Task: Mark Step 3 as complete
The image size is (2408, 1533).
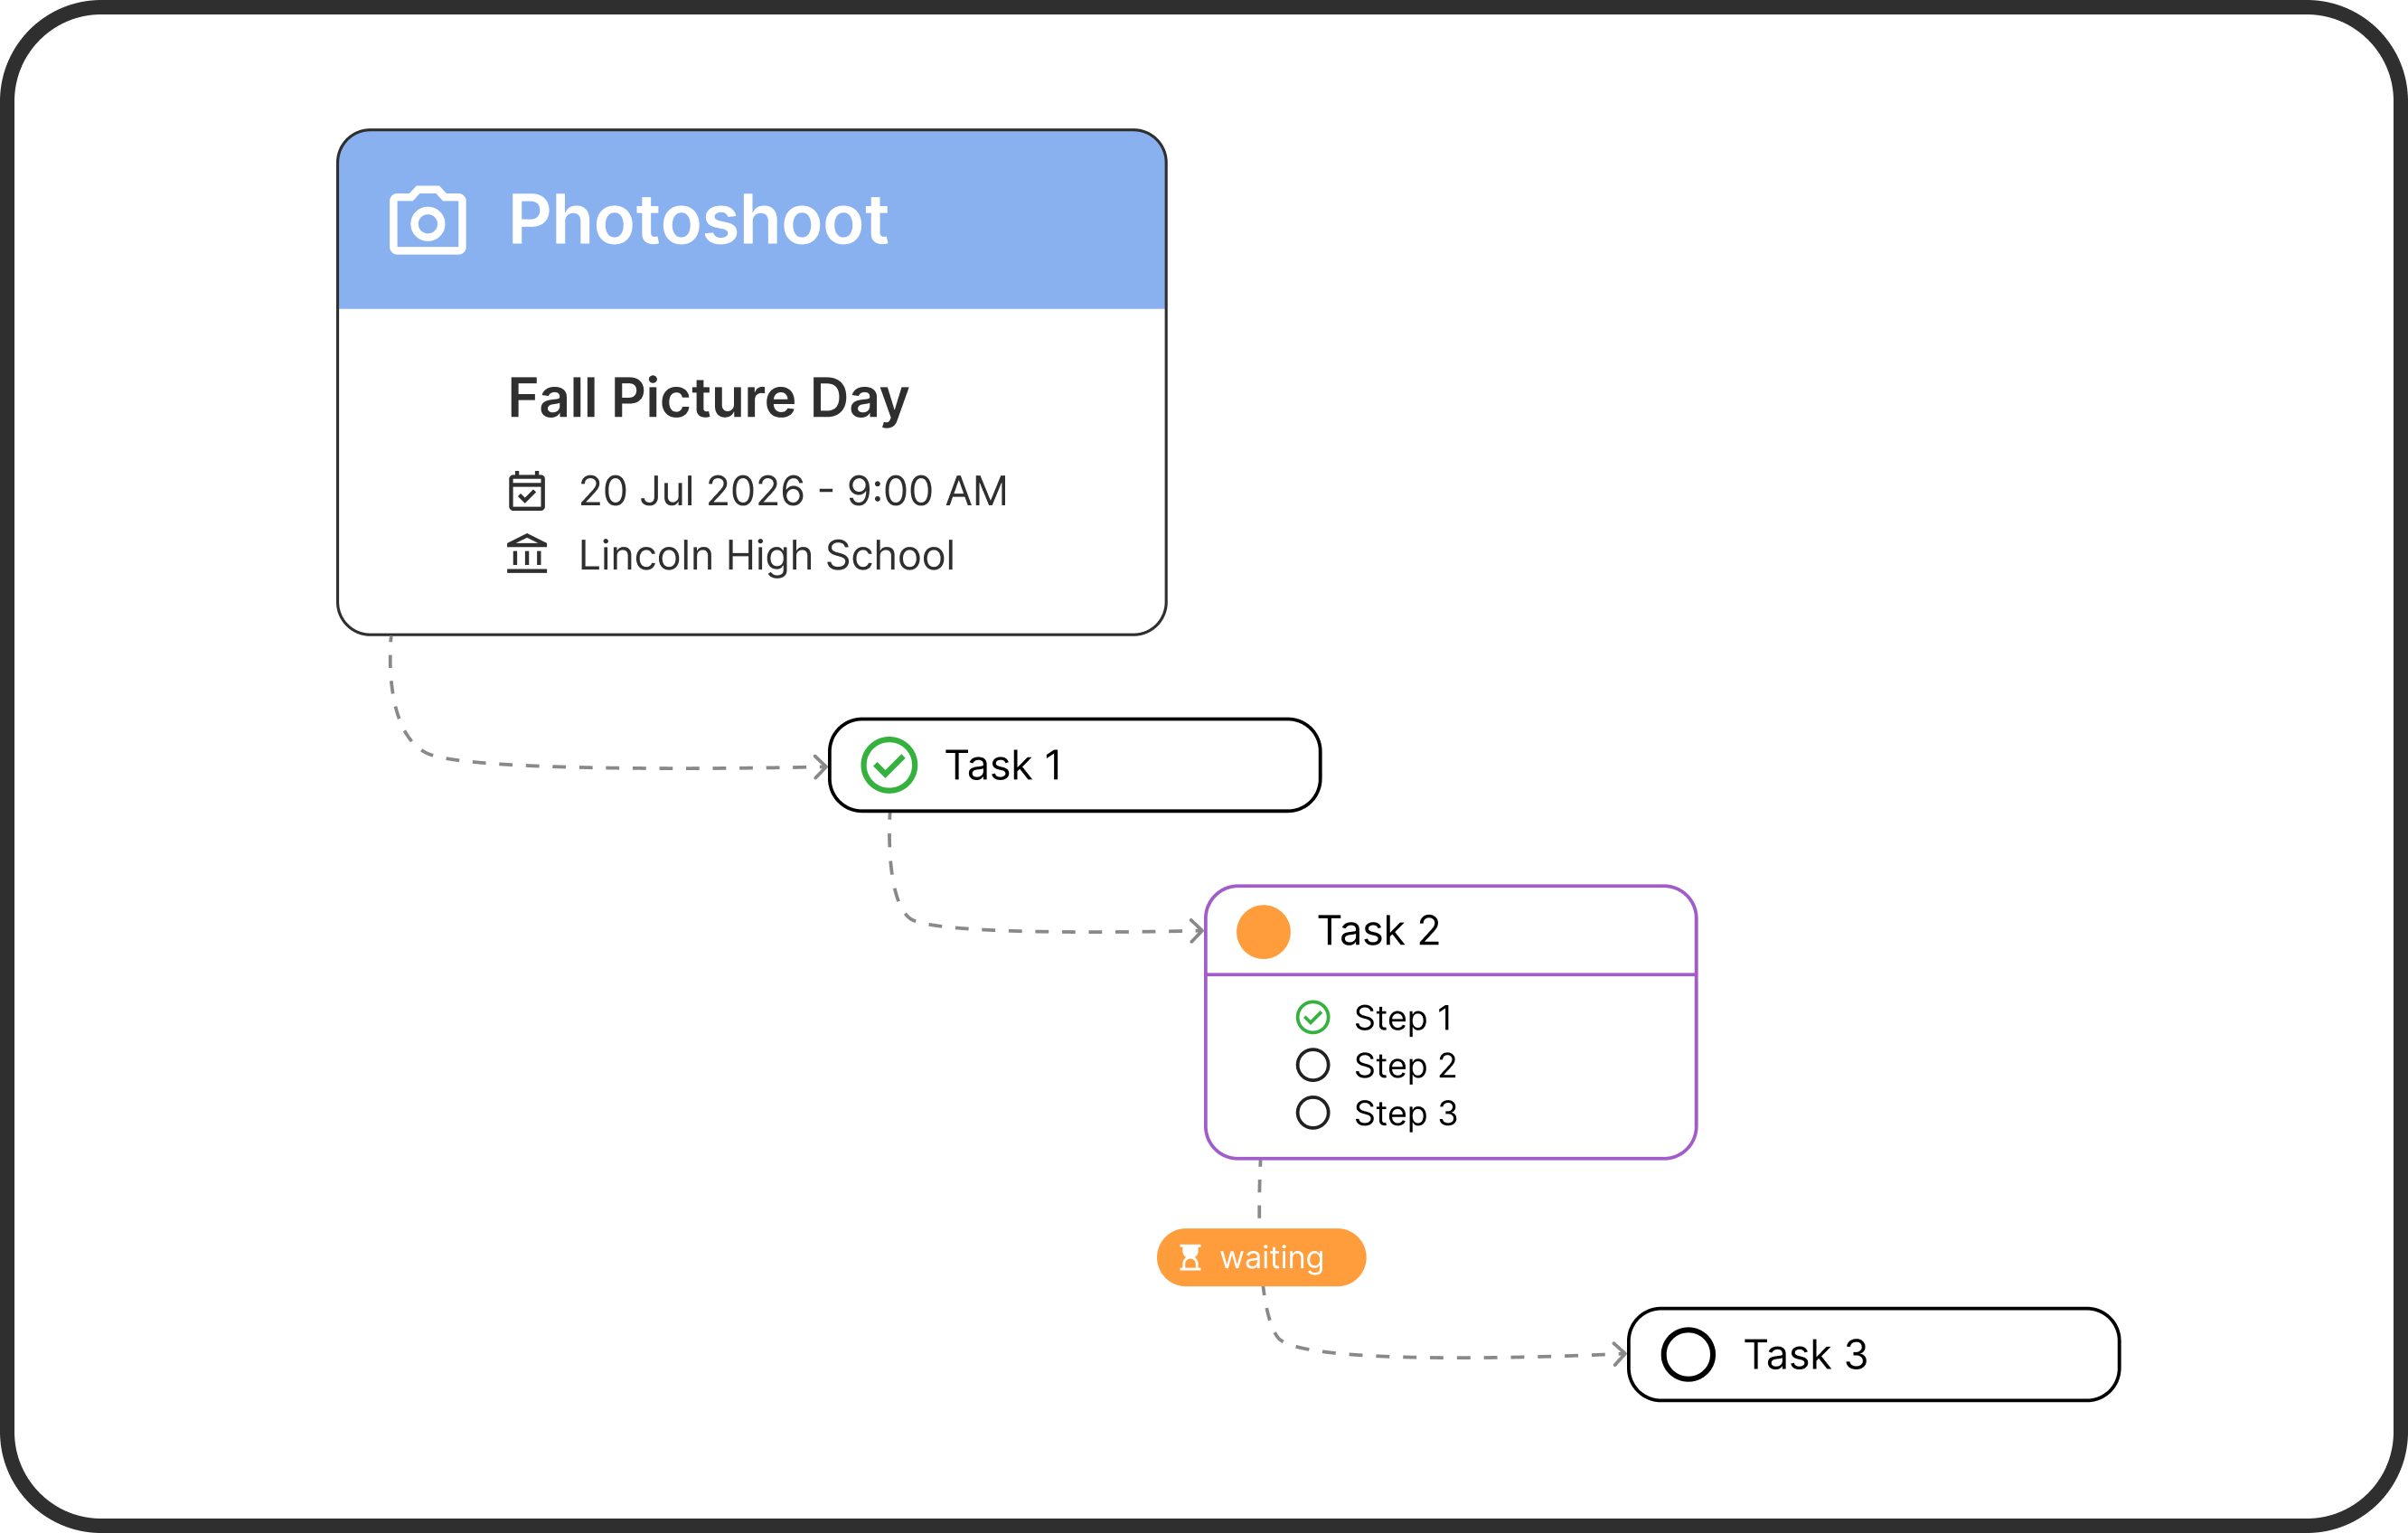Action: [1312, 1112]
